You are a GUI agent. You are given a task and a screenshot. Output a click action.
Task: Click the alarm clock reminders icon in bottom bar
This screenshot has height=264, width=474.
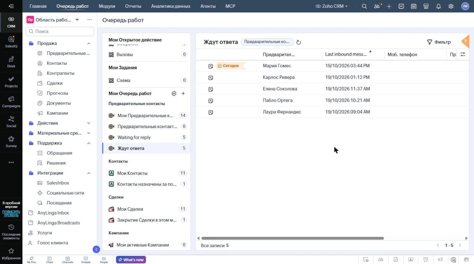[x=426, y=259]
